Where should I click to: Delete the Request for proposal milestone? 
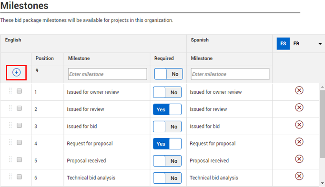click(299, 142)
